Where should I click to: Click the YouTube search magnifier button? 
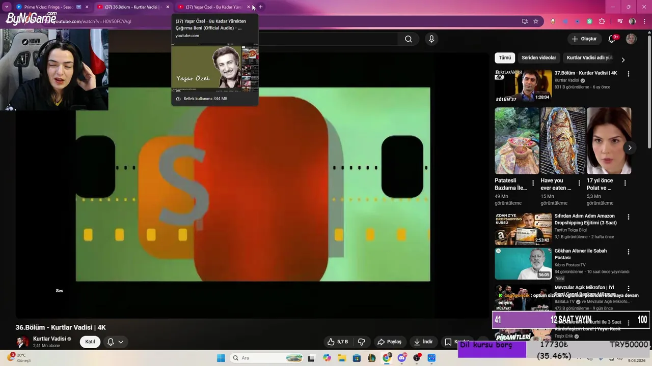point(409,39)
